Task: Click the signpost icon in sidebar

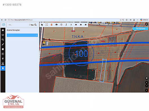Action: pyautogui.click(x=3, y=59)
